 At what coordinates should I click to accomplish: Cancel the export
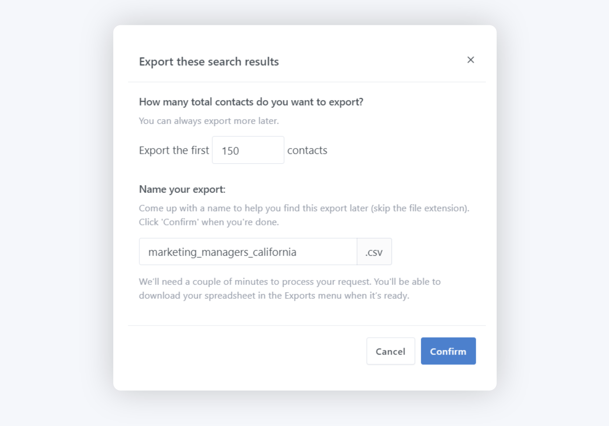click(x=390, y=351)
